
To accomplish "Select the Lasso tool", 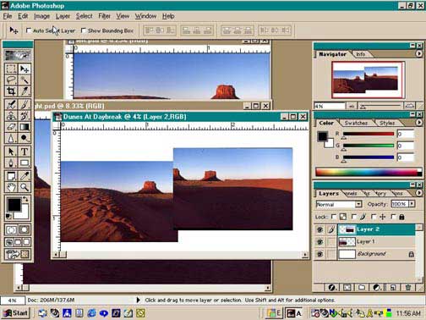I will tap(11, 80).
